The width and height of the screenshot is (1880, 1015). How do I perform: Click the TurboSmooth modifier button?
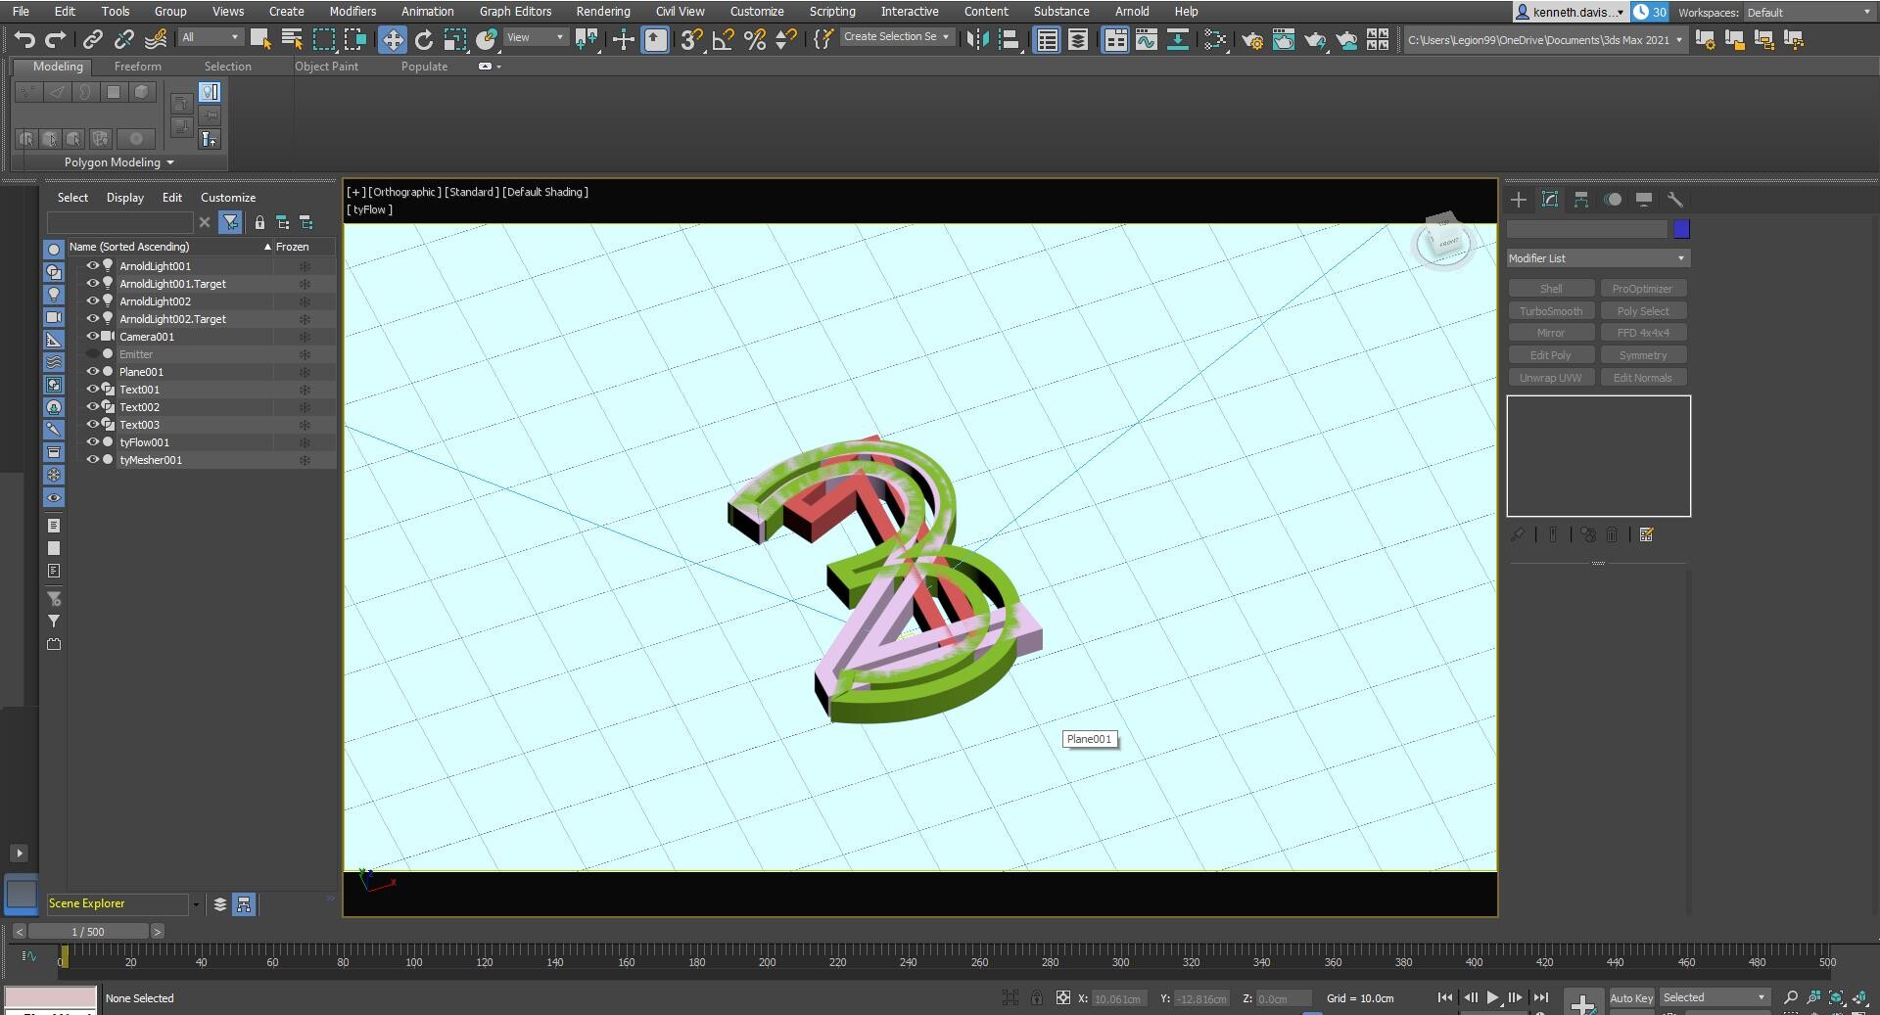(x=1550, y=311)
